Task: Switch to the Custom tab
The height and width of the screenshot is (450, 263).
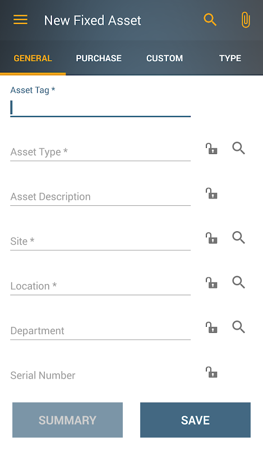Action: pos(164,58)
